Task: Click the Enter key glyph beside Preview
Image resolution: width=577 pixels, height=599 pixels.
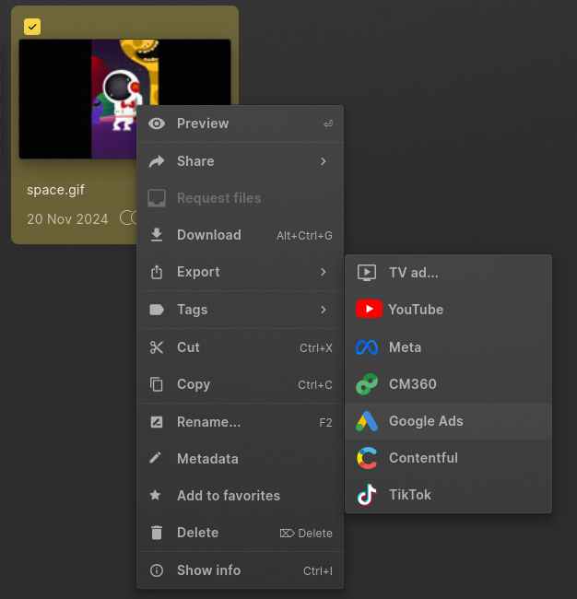Action: [328, 123]
